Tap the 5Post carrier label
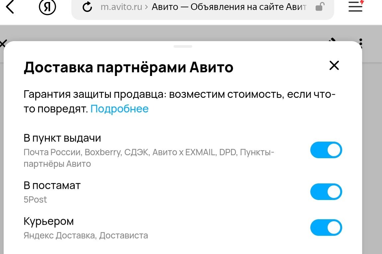The width and height of the screenshot is (382, 254). tap(35, 200)
